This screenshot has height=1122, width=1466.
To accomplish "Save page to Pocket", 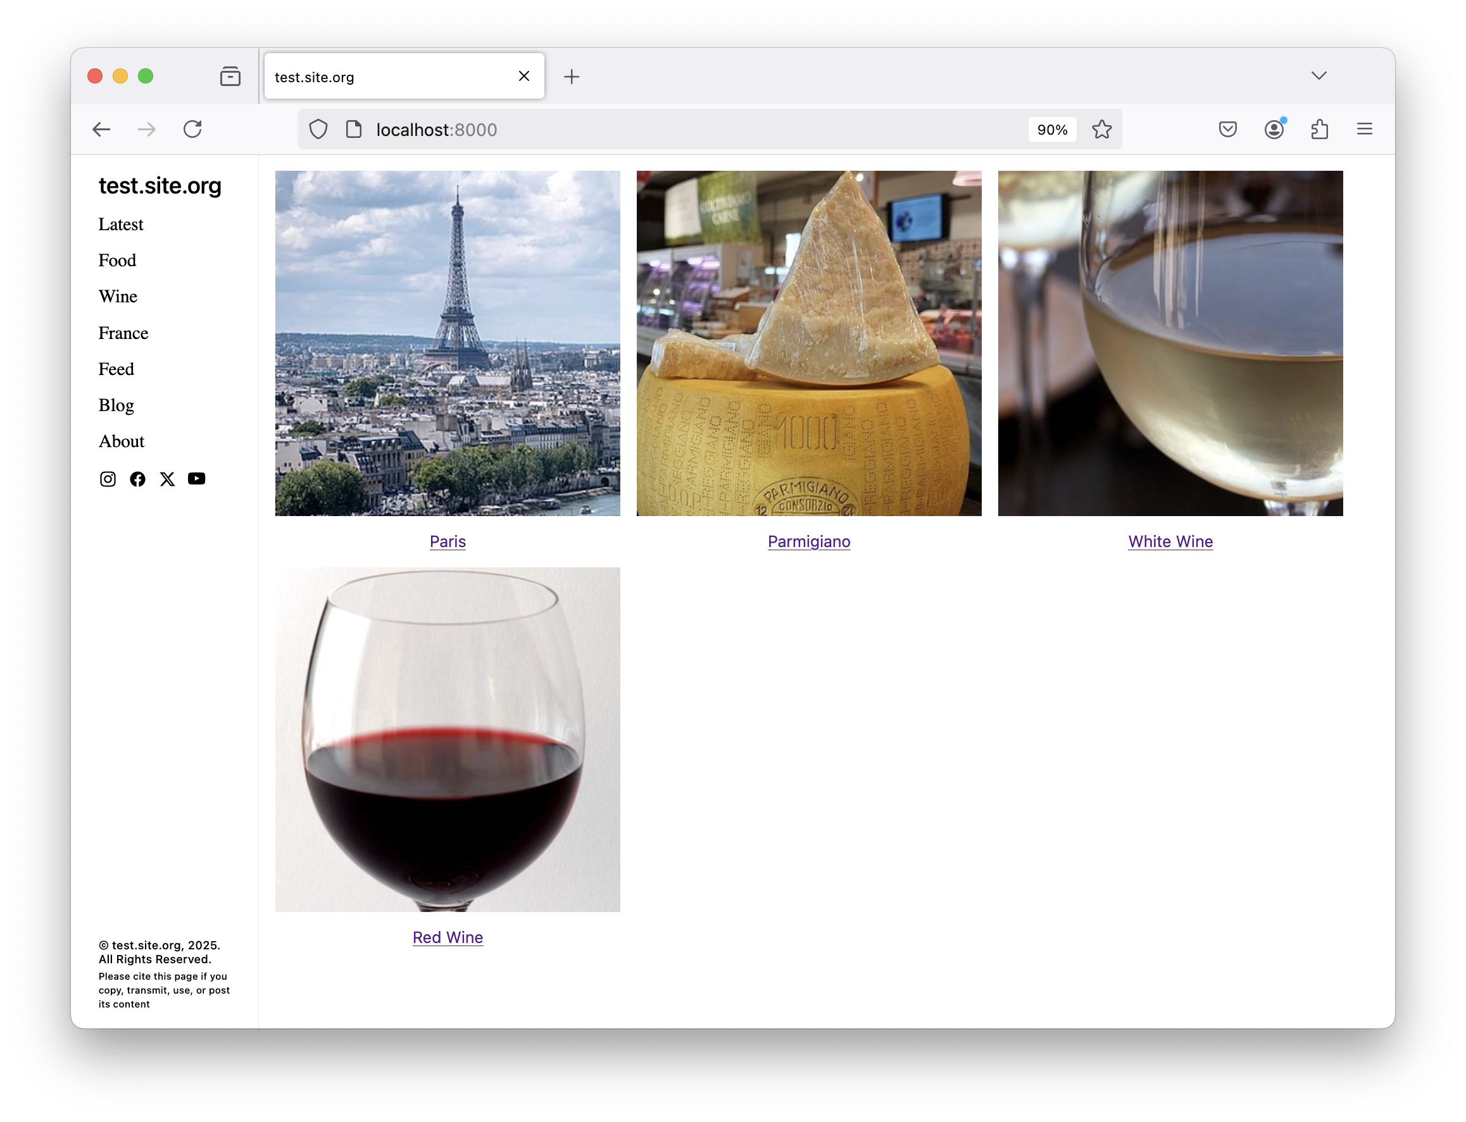I will pyautogui.click(x=1227, y=129).
